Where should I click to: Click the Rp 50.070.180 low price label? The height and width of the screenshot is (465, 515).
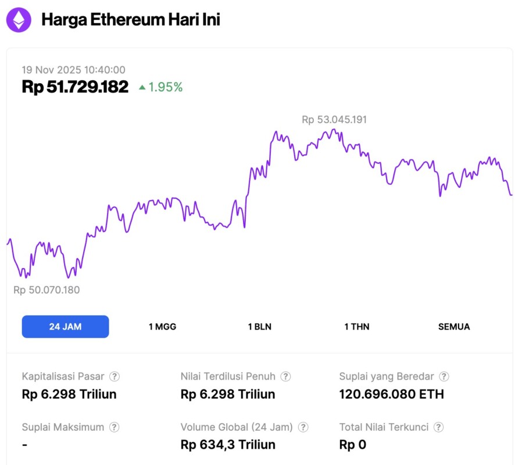point(47,290)
